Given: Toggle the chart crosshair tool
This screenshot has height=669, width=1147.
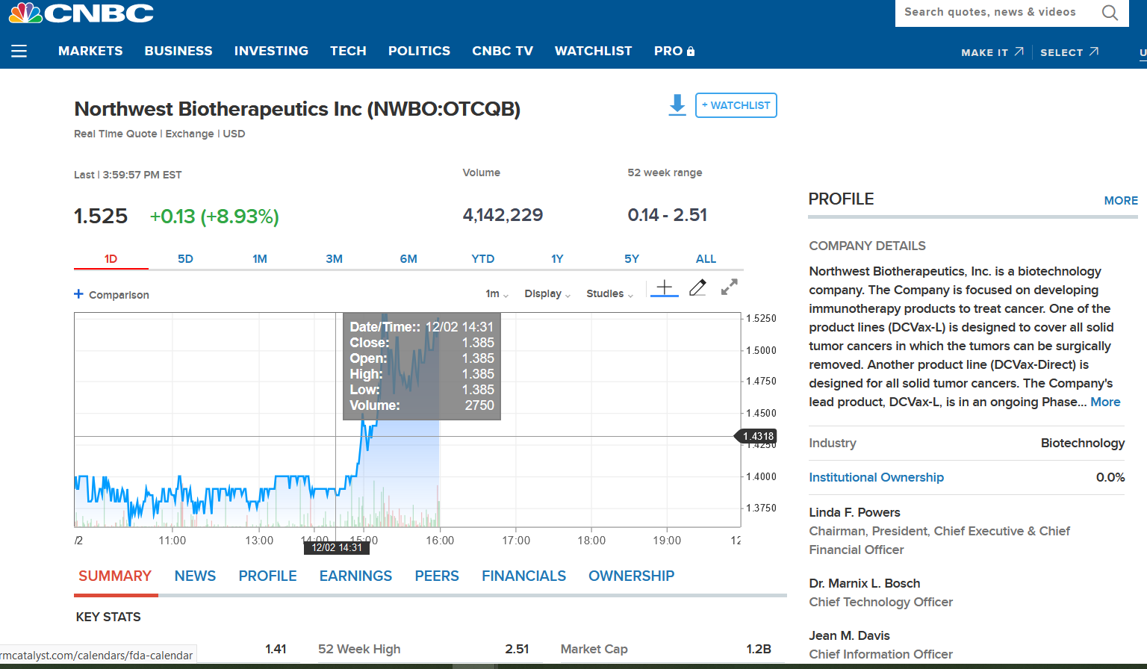Looking at the screenshot, I should [664, 287].
